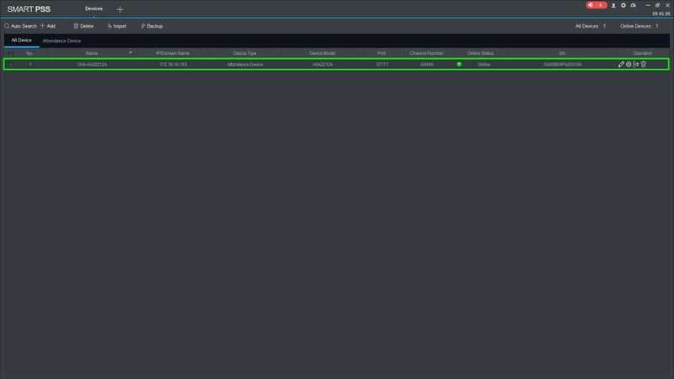
Task: Click the clock time in title bar
Action: [x=661, y=14]
